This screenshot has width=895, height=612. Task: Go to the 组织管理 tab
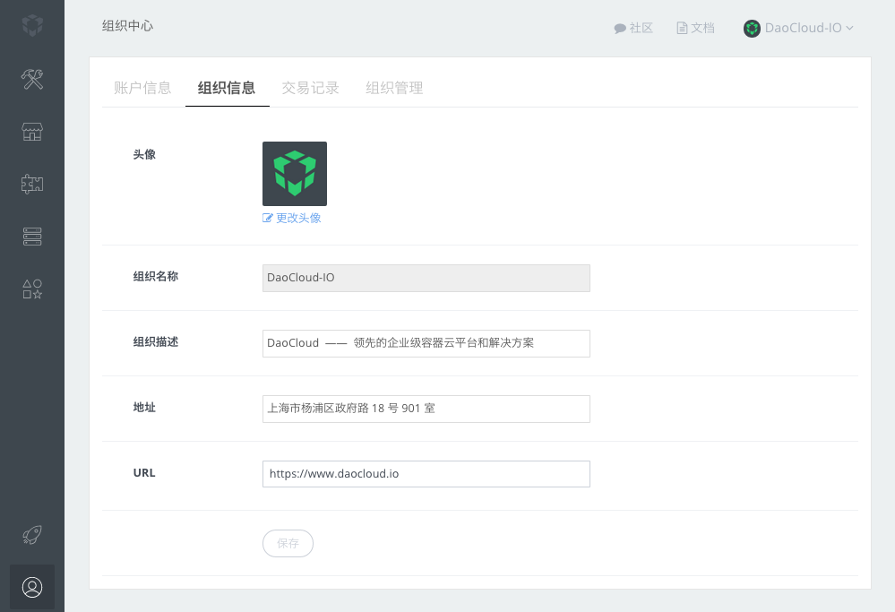394,88
